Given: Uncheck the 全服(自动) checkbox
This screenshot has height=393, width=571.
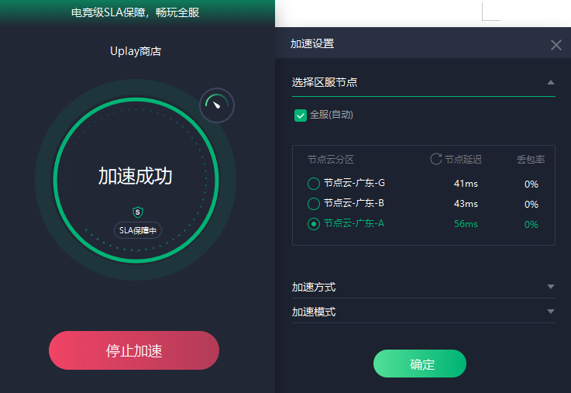Looking at the screenshot, I should click(x=301, y=115).
